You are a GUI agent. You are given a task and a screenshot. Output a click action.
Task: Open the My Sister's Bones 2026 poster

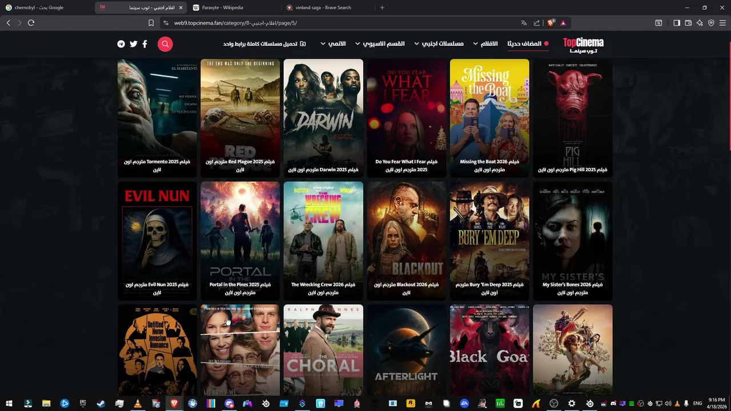pyautogui.click(x=573, y=241)
